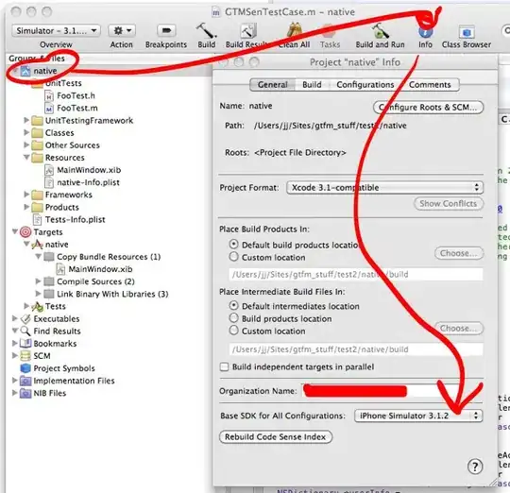
Task: Open the Project Format dropdown
Action: [384, 188]
